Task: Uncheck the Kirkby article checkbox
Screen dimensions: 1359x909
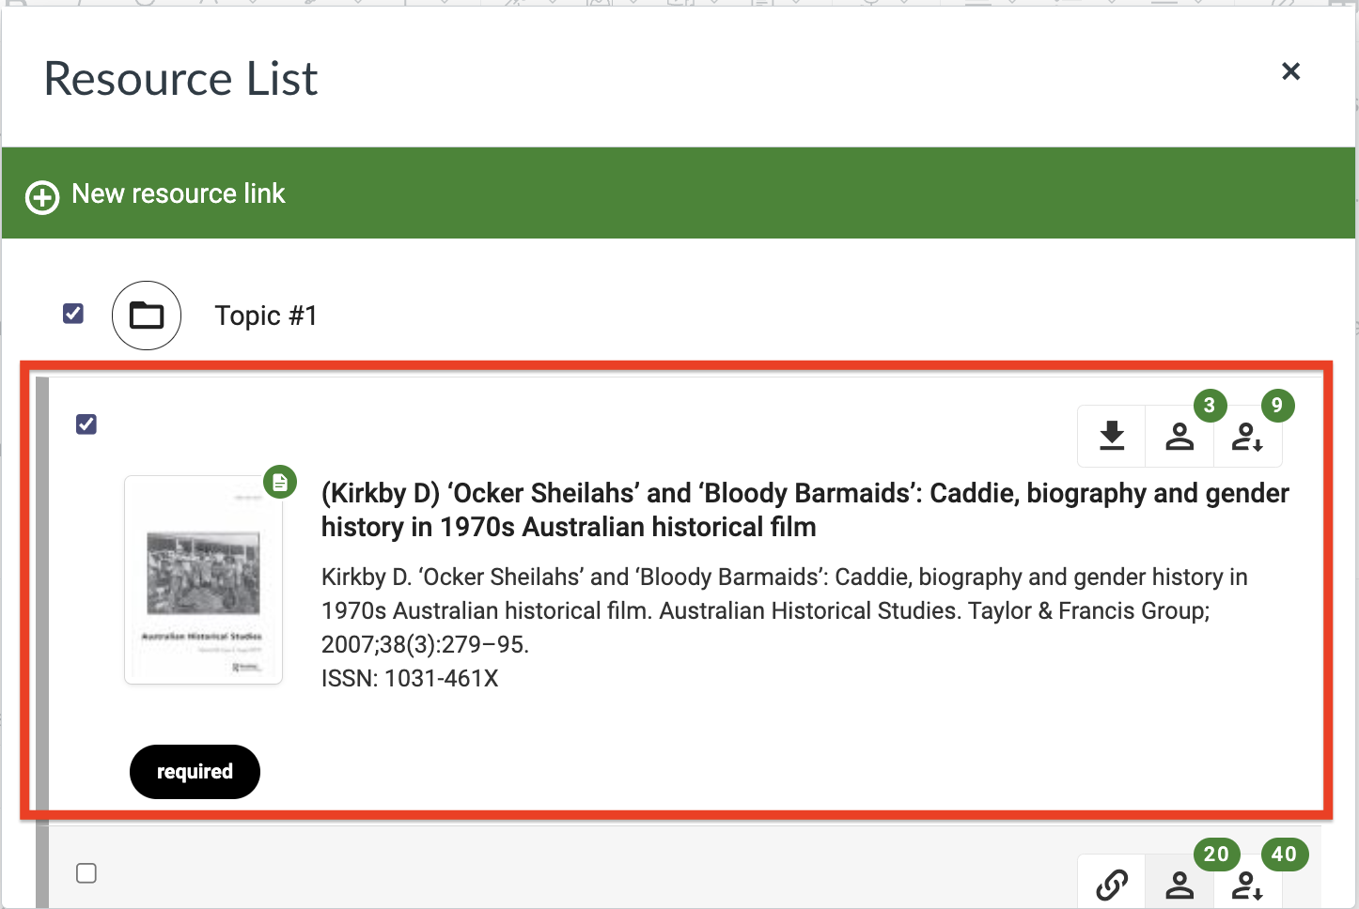Action: [x=86, y=424]
